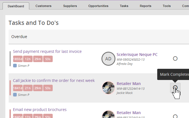Click Retailer Man avatar beside Email brochures task
The image size is (189, 118).
pos(108,115)
